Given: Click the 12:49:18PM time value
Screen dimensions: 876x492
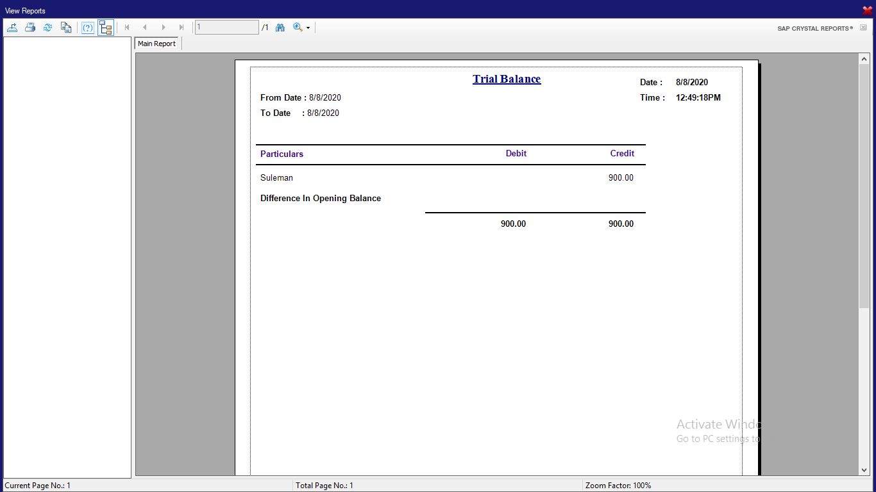Looking at the screenshot, I should pos(698,98).
